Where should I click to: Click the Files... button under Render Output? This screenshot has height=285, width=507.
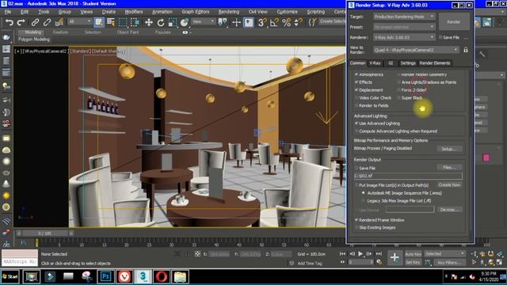coord(449,167)
